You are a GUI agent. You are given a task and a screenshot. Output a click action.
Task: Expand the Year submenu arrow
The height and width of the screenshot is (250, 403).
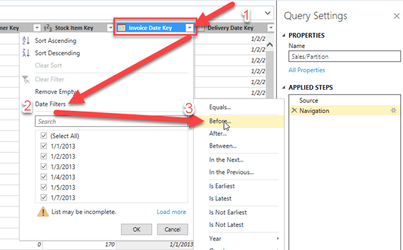[x=278, y=238]
